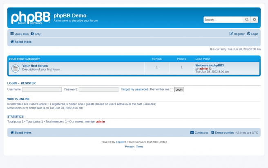Click the Search text box

tap(223, 20)
